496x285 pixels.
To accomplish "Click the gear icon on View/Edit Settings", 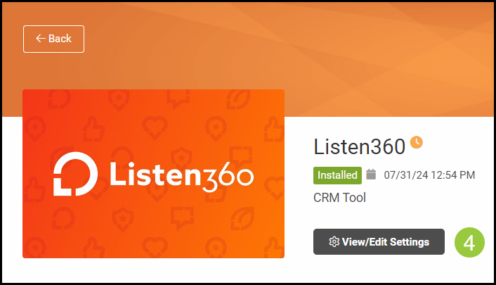I will pyautogui.click(x=334, y=242).
